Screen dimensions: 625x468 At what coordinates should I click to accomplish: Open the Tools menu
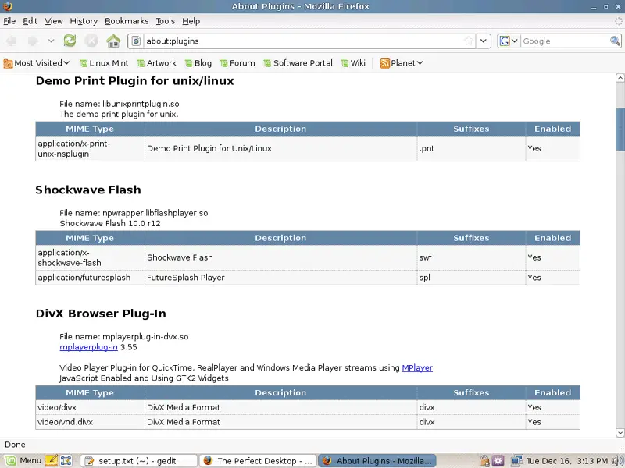[x=166, y=21]
